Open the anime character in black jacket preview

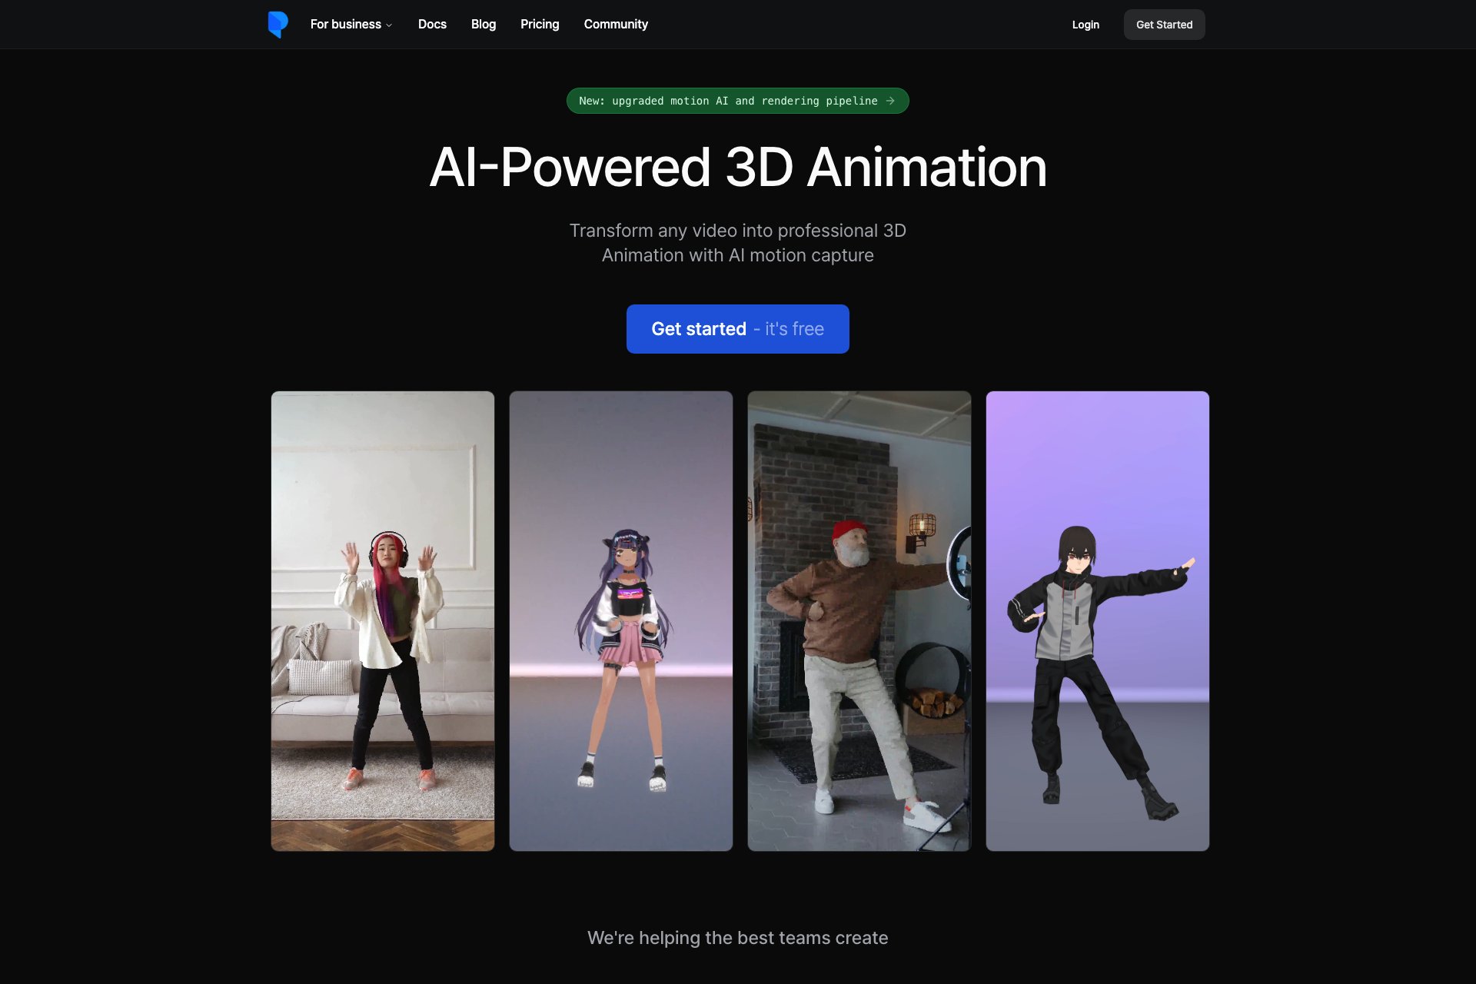pyautogui.click(x=1098, y=620)
